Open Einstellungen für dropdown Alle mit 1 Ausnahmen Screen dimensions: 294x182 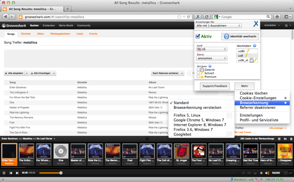[218, 26]
